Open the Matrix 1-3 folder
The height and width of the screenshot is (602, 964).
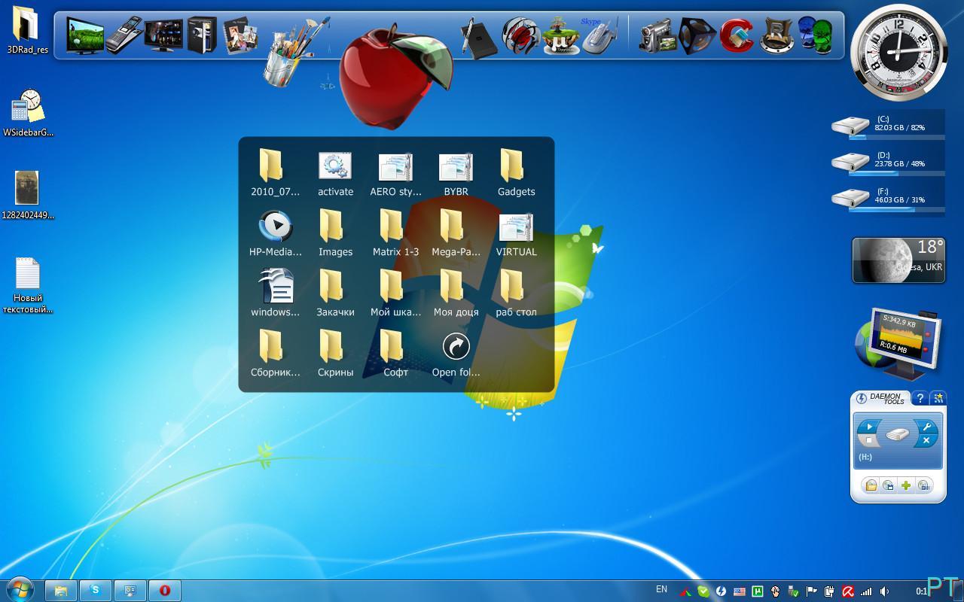[395, 233]
